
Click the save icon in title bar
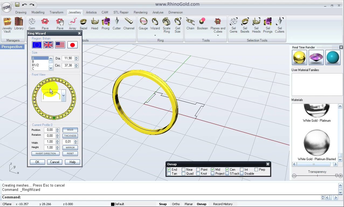(17, 5)
